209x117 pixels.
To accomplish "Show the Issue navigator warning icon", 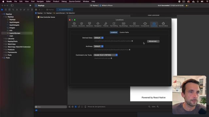I will click(17, 10).
